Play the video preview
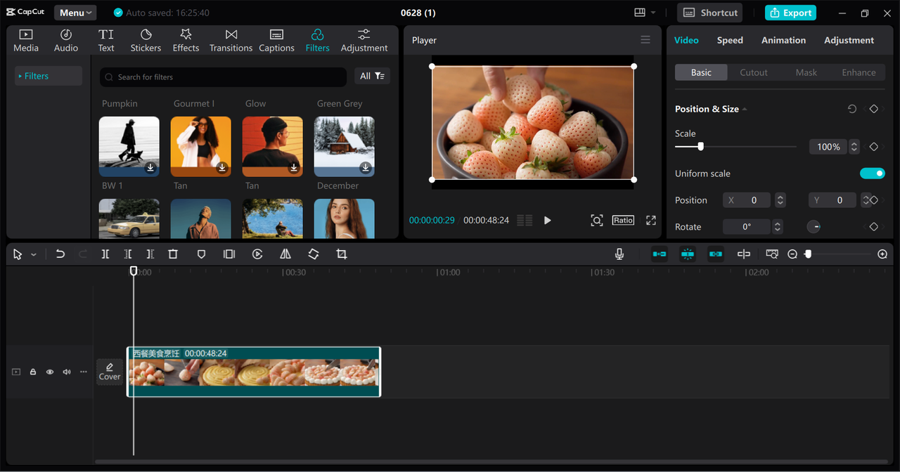This screenshot has height=472, width=900. coord(548,220)
